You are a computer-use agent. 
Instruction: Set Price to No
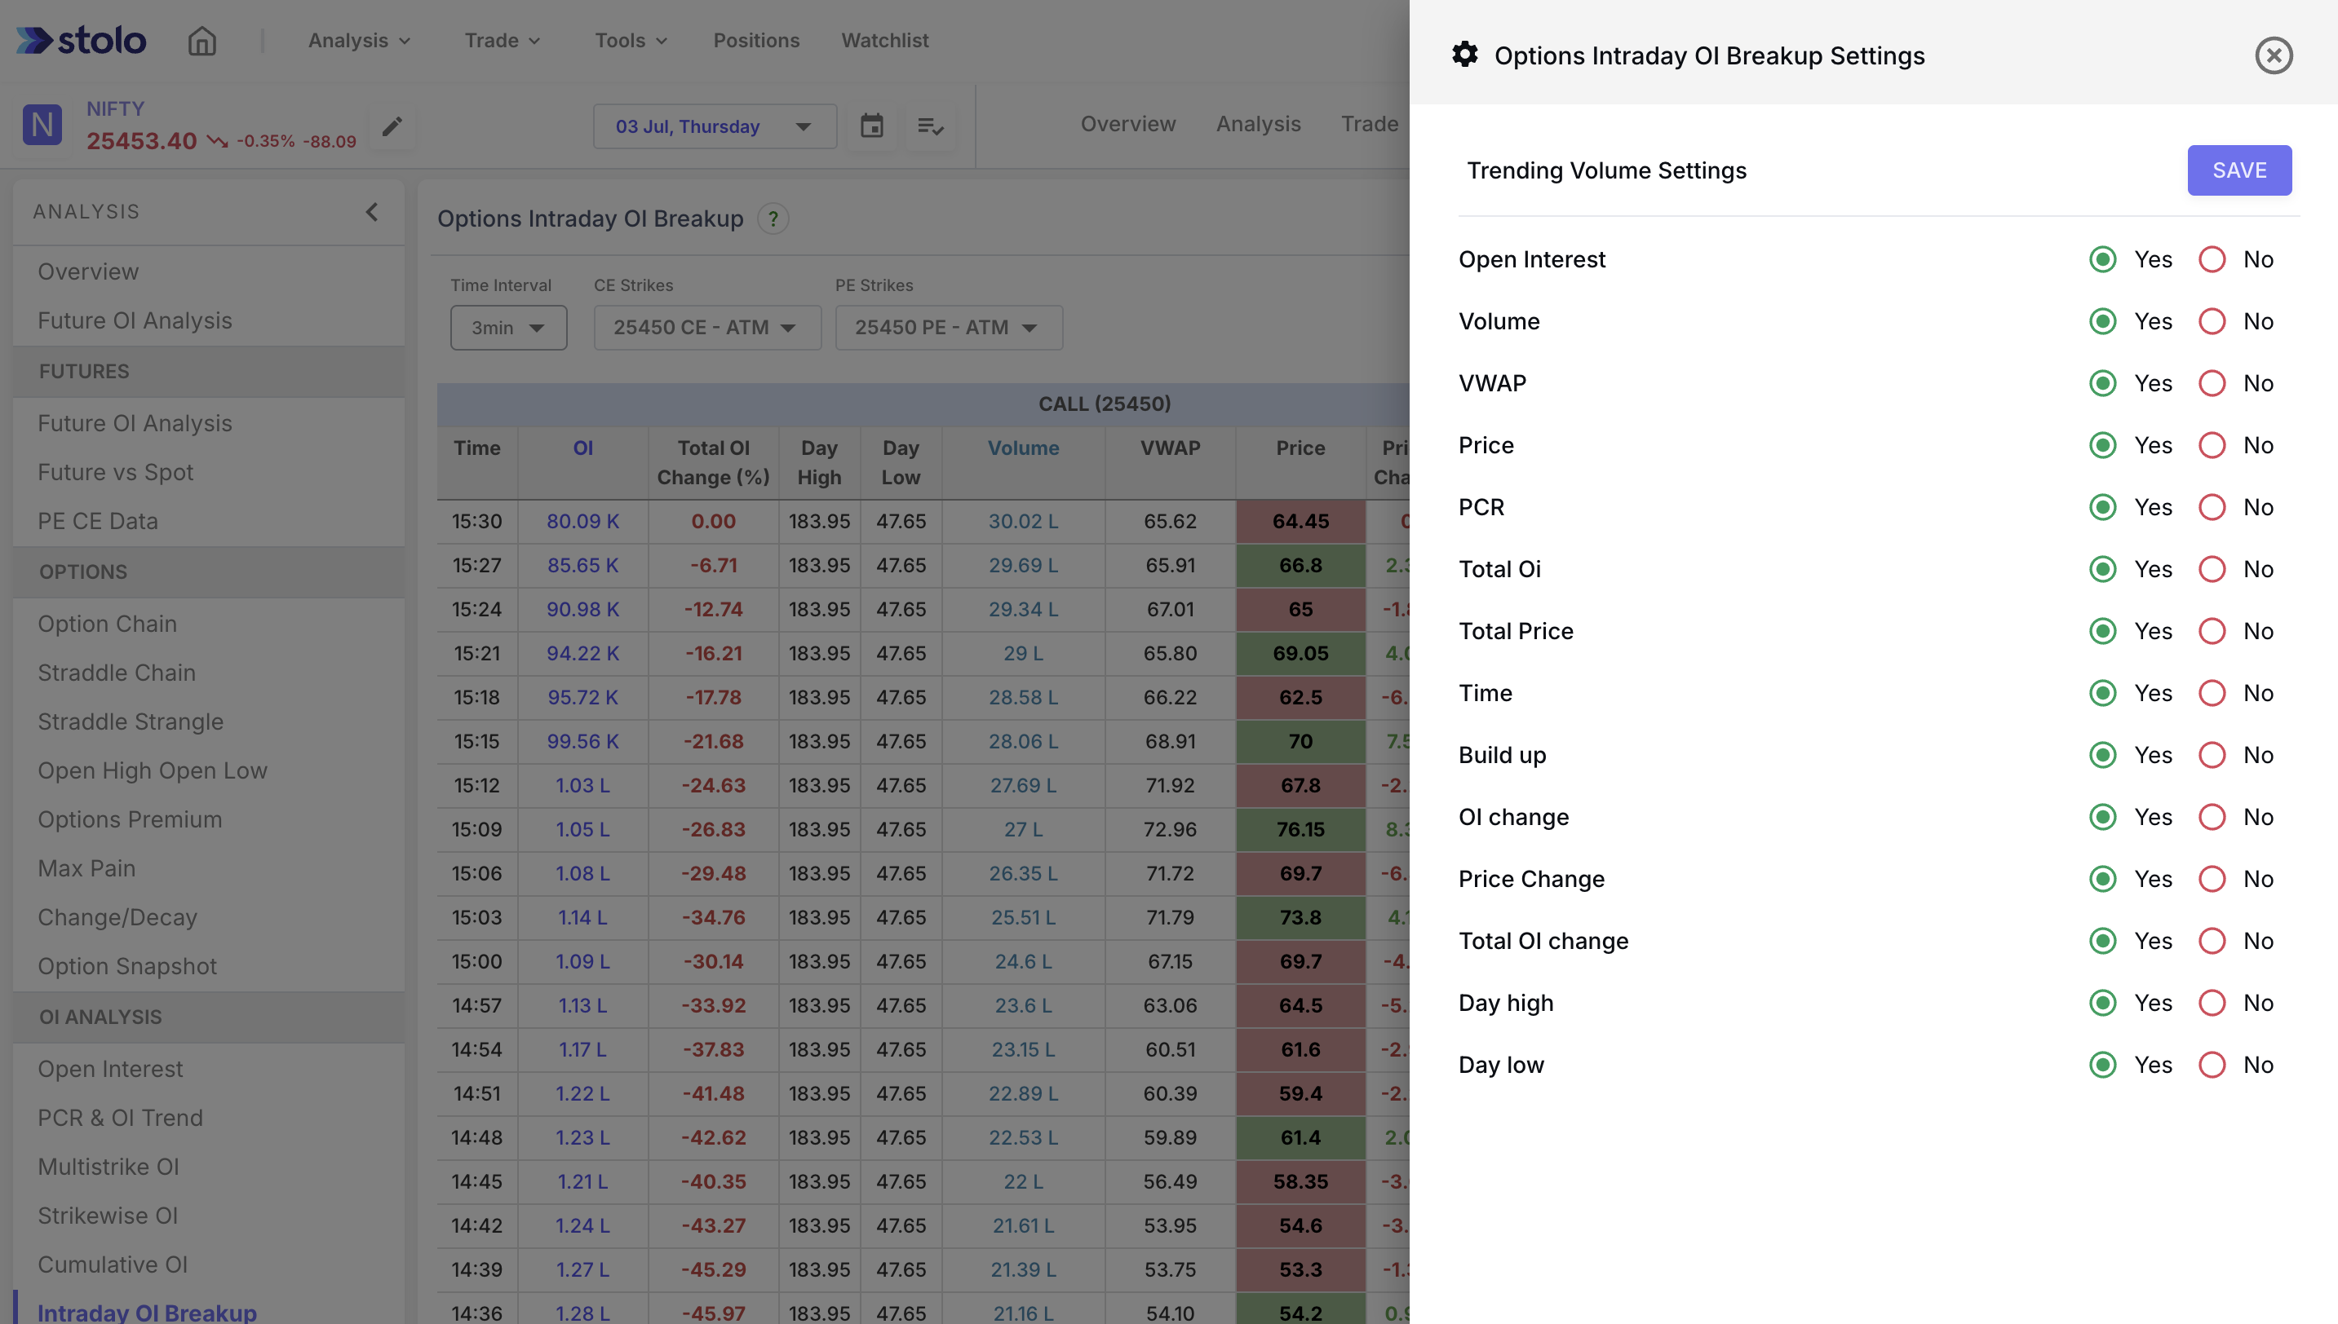coord(2212,444)
